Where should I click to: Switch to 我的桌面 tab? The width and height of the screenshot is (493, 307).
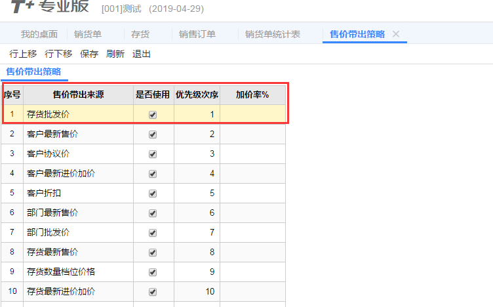click(39, 34)
